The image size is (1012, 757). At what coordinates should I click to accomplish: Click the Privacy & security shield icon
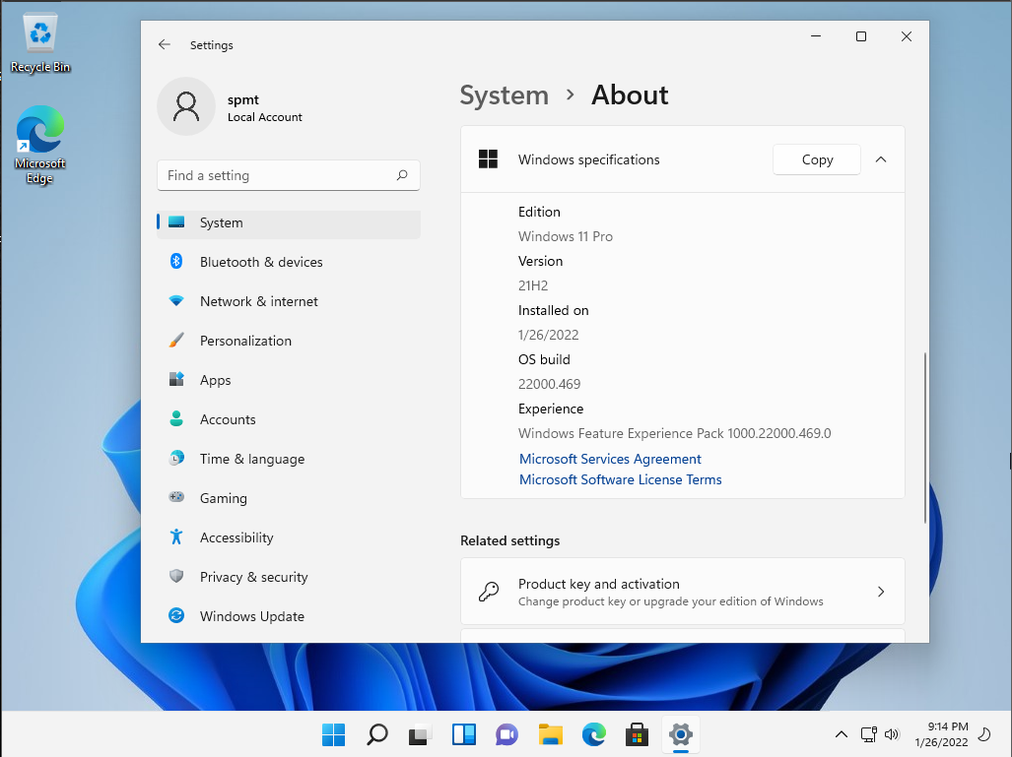point(176,577)
